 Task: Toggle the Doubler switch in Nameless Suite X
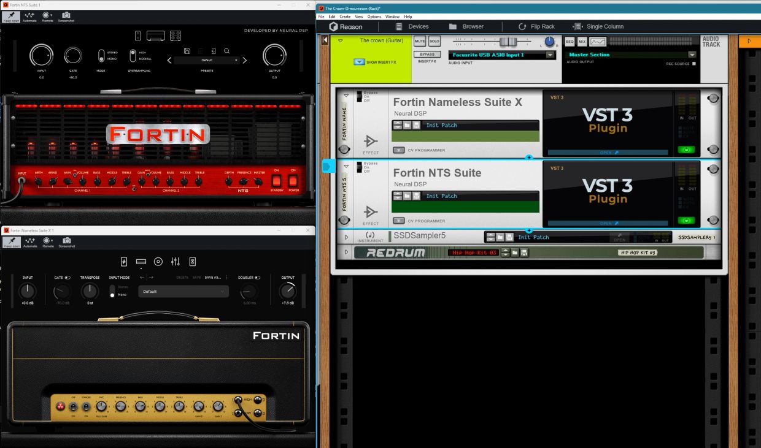(x=258, y=278)
